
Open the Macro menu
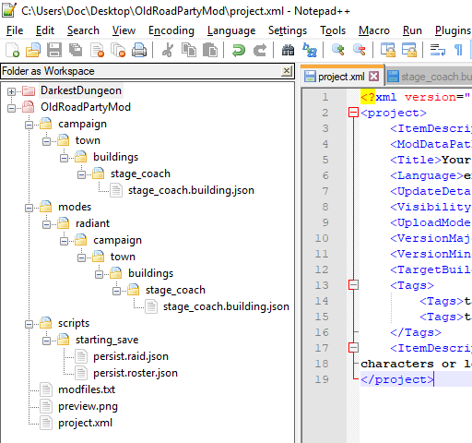[x=374, y=30]
